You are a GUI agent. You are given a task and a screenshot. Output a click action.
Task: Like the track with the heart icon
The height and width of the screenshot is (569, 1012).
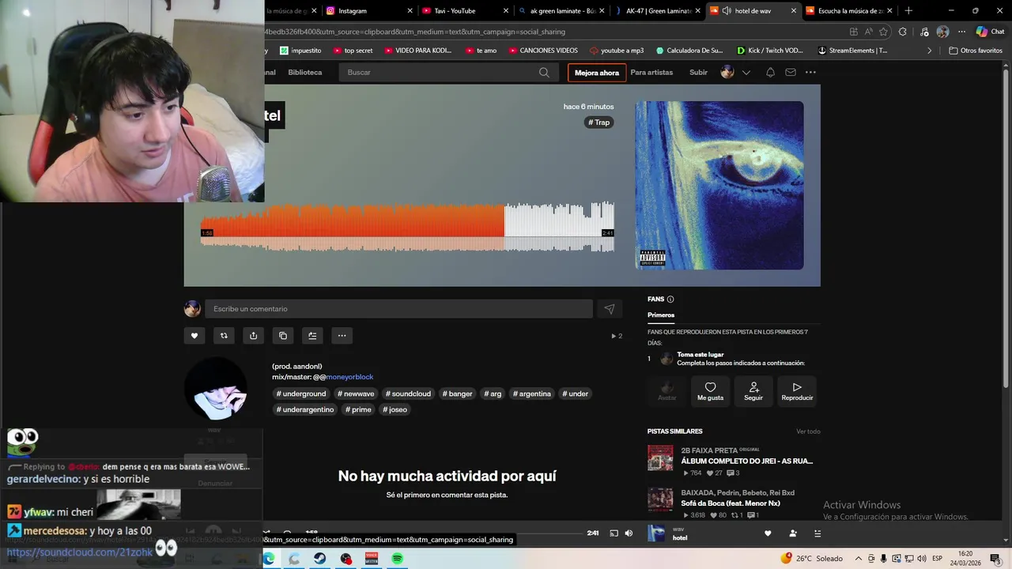[194, 336]
